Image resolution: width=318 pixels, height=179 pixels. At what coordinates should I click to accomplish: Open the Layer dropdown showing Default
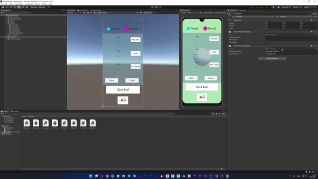[299, 16]
